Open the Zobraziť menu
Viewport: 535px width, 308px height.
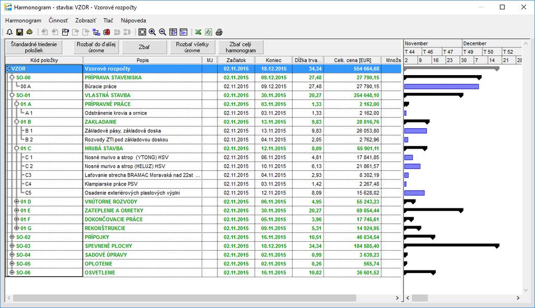click(x=86, y=20)
